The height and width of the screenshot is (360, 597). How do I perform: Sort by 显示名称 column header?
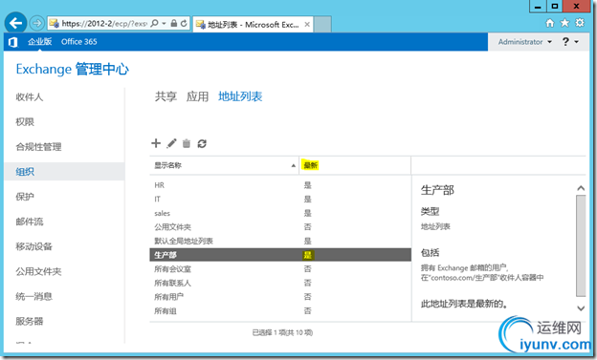coord(224,165)
